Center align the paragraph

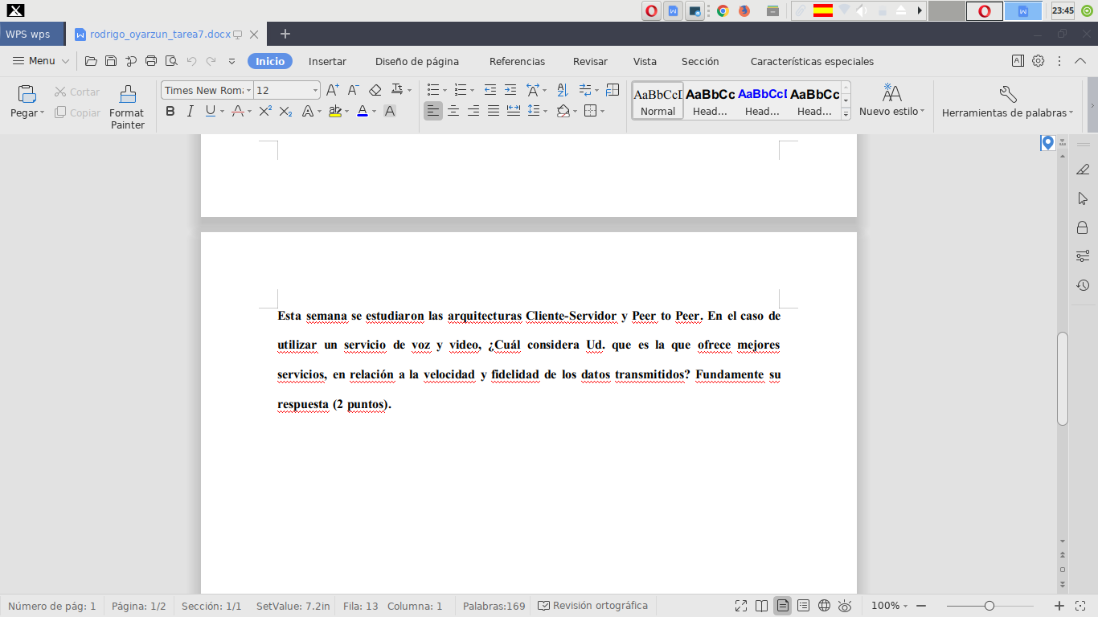[x=453, y=112]
